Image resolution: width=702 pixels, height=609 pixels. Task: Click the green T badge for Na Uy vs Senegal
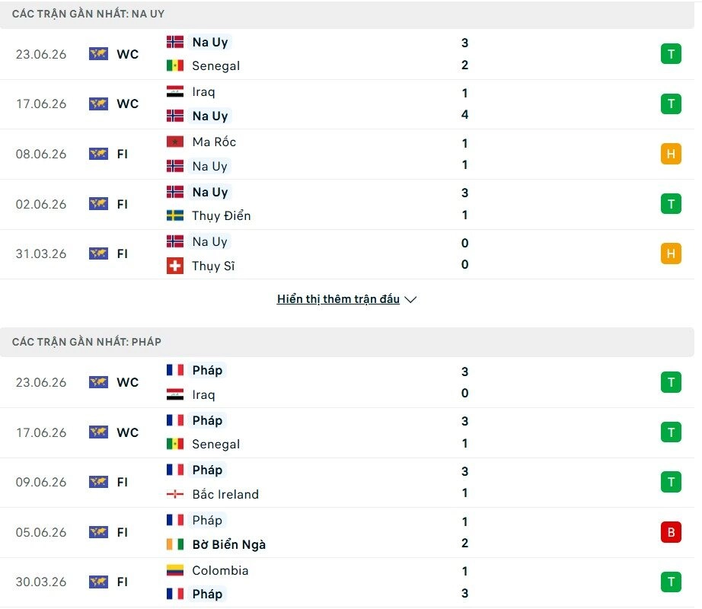click(x=671, y=54)
